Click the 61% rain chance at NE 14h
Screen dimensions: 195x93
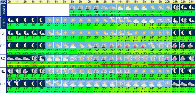coord(120,79)
